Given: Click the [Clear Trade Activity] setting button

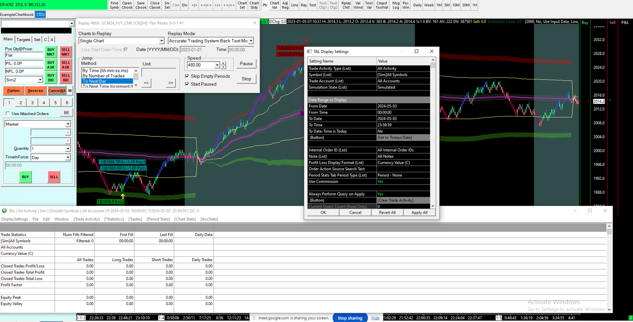Looking at the screenshot, I should [x=403, y=200].
